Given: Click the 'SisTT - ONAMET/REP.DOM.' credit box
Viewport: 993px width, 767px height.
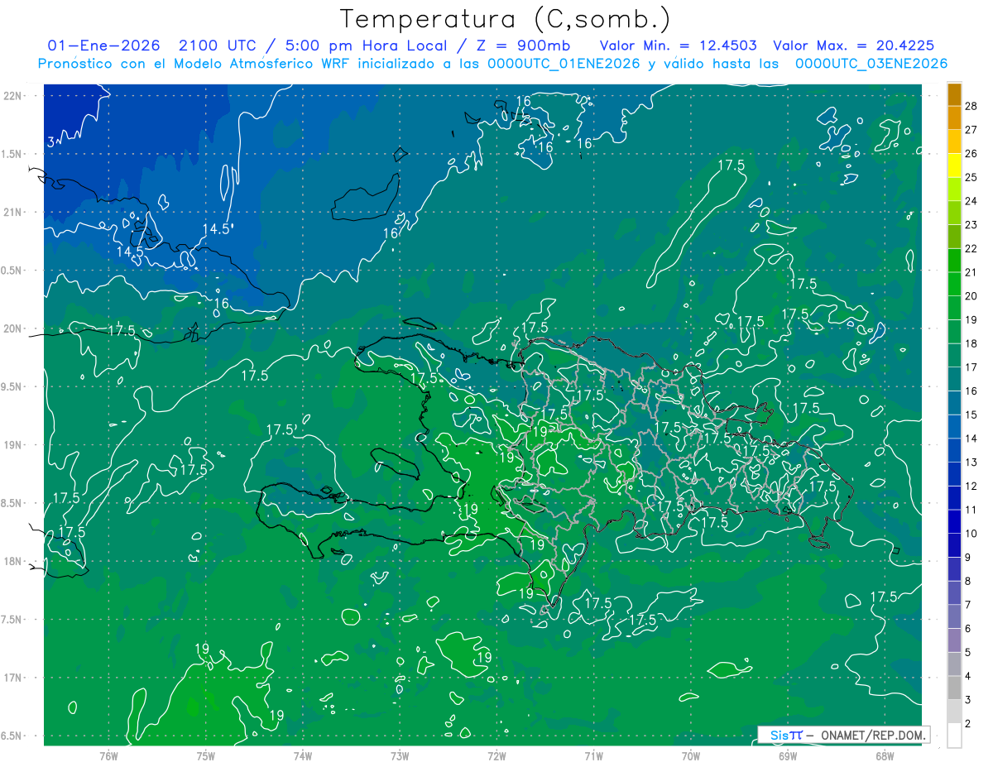Looking at the screenshot, I should [843, 735].
